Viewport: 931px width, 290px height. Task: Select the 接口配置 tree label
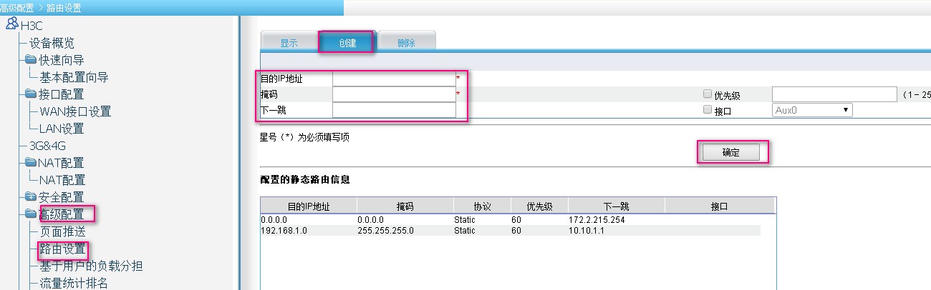tap(62, 94)
